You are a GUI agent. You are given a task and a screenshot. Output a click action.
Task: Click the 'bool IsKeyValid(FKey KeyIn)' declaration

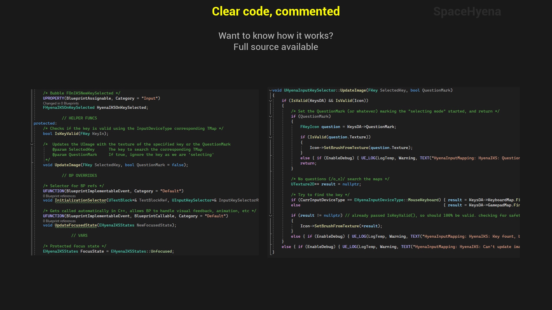pos(76,134)
